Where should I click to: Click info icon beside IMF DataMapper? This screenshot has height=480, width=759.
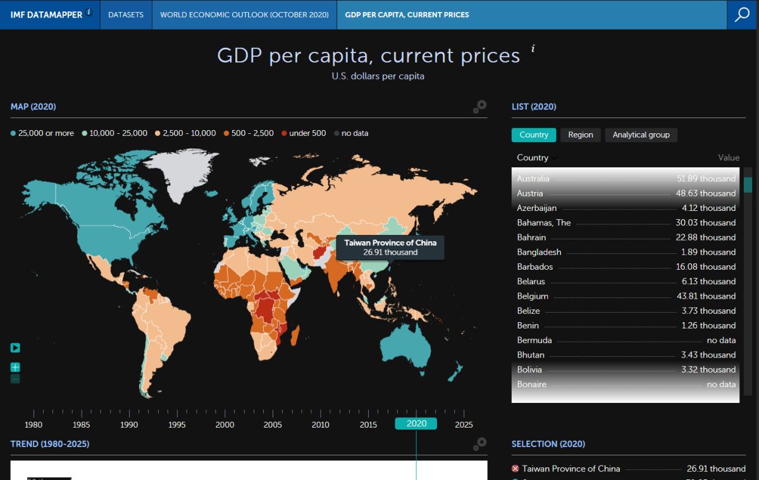click(x=89, y=12)
